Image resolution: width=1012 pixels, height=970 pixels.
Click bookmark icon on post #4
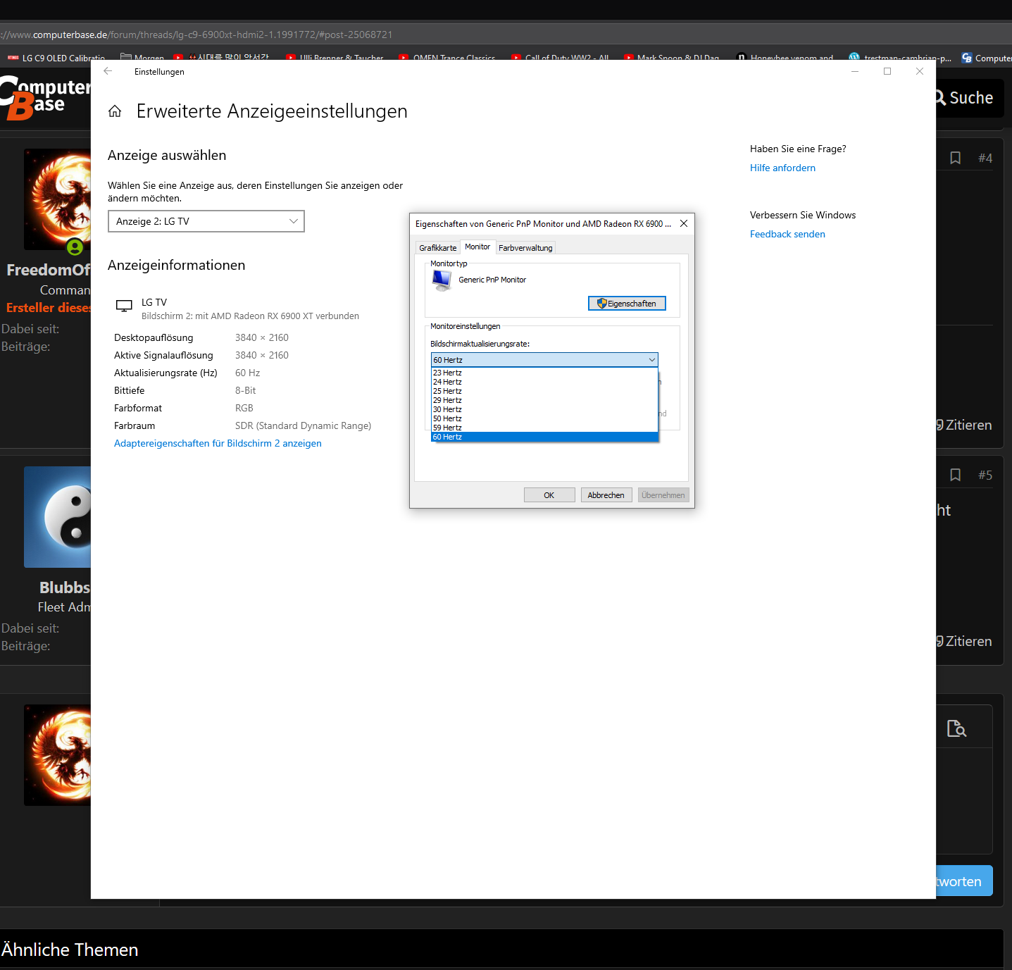pyautogui.click(x=955, y=158)
